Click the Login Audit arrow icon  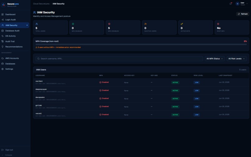click(x=2, y=20)
